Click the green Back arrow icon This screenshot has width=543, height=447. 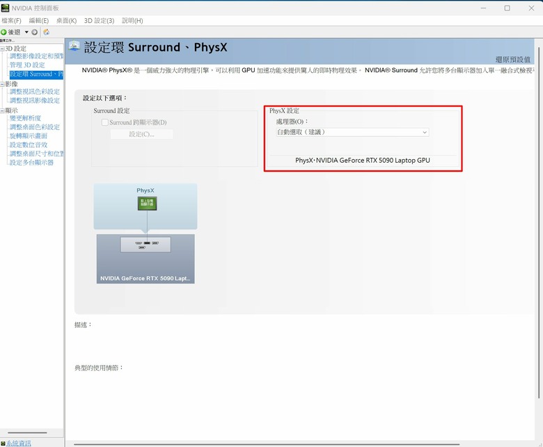pos(3,32)
